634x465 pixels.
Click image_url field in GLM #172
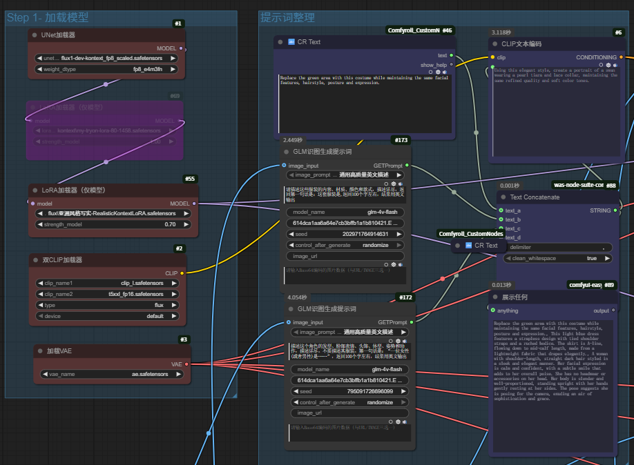pyautogui.click(x=349, y=413)
